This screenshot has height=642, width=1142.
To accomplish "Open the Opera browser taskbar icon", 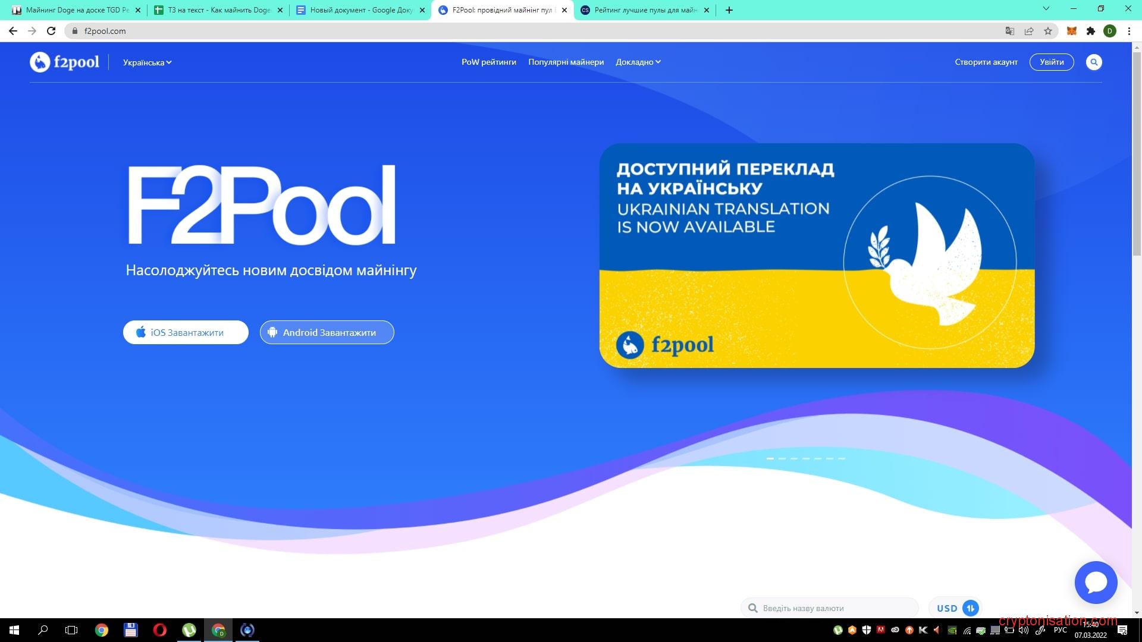I will pos(159,630).
